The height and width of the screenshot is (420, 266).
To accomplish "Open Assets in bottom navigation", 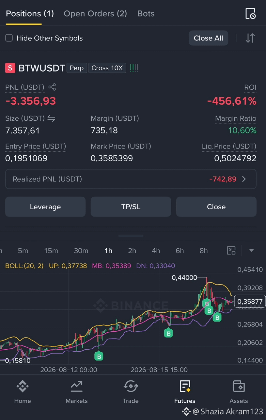I will pyautogui.click(x=239, y=392).
